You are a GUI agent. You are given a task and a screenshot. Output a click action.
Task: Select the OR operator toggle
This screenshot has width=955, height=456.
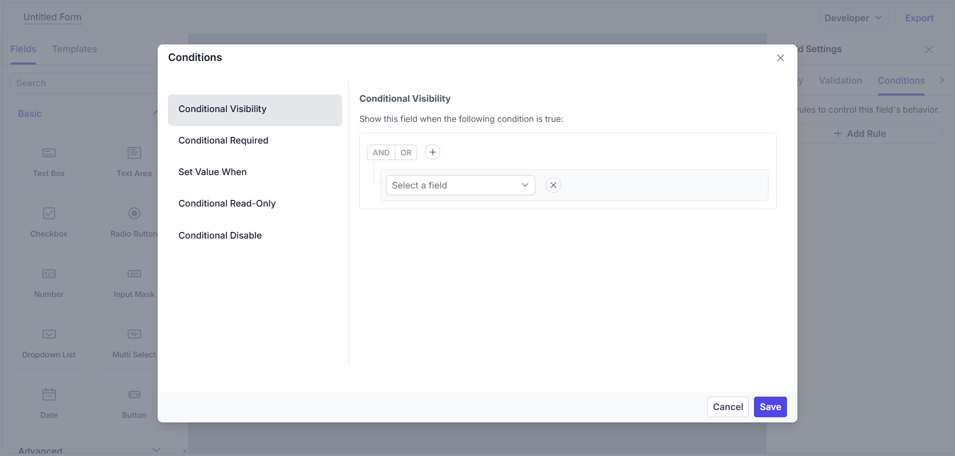[406, 152]
